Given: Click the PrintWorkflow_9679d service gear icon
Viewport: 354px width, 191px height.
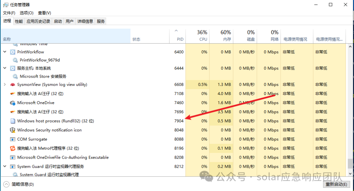Looking at the screenshot, I should (x=15, y=60).
